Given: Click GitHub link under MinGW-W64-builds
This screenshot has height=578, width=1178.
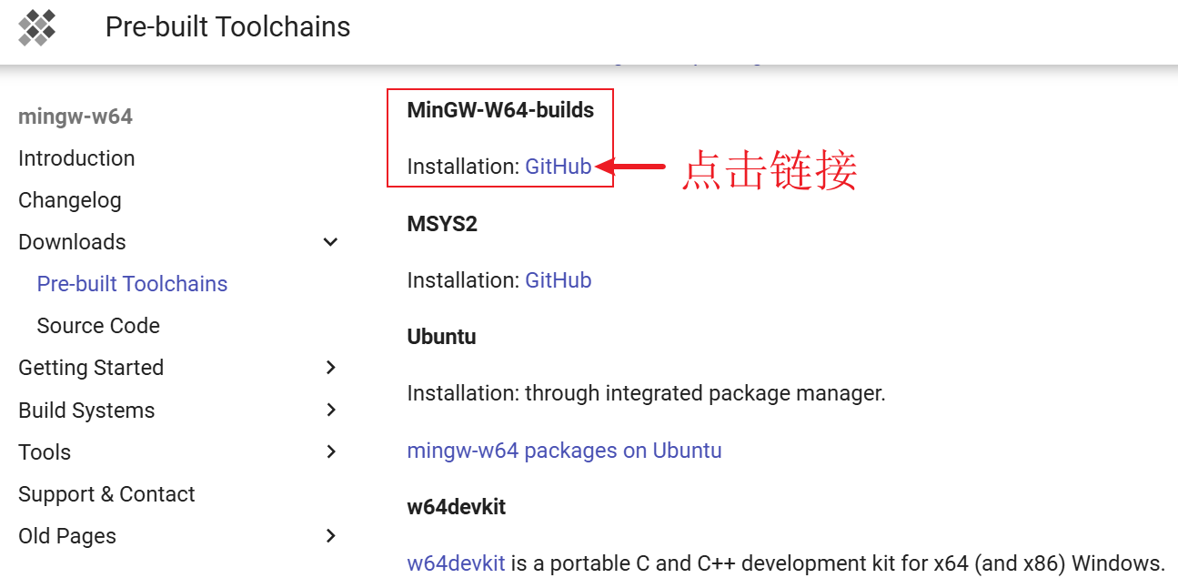Looking at the screenshot, I should (x=559, y=167).
